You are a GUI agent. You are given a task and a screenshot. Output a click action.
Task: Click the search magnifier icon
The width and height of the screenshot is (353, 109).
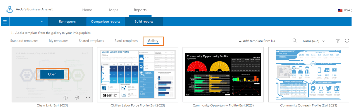(295, 40)
